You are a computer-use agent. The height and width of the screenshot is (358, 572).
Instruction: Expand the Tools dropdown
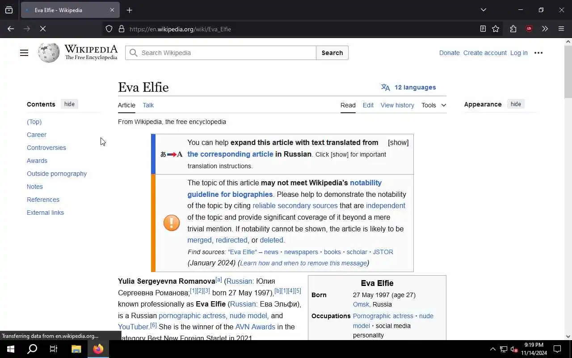point(433,105)
